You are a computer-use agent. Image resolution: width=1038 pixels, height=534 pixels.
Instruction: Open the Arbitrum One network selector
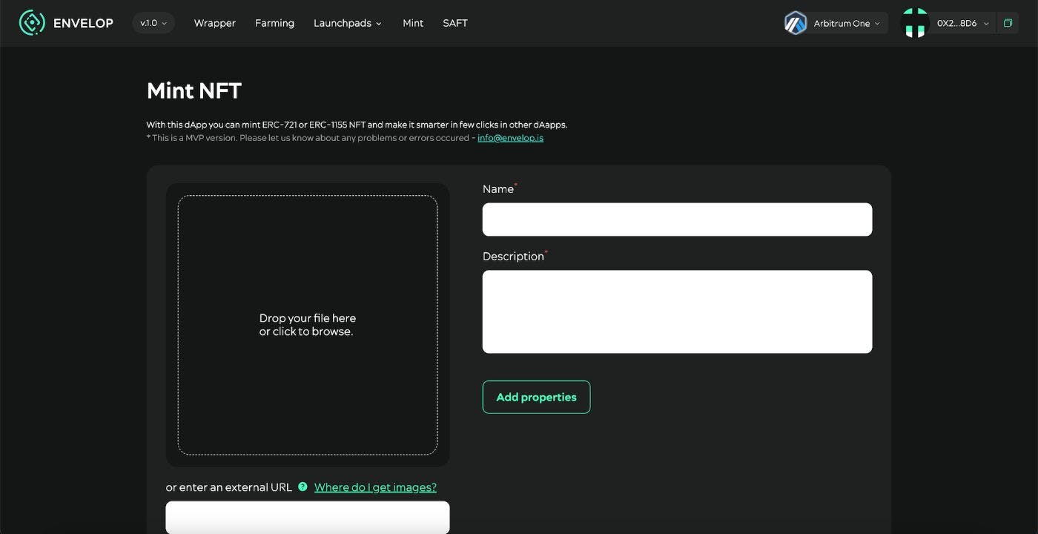pos(842,22)
